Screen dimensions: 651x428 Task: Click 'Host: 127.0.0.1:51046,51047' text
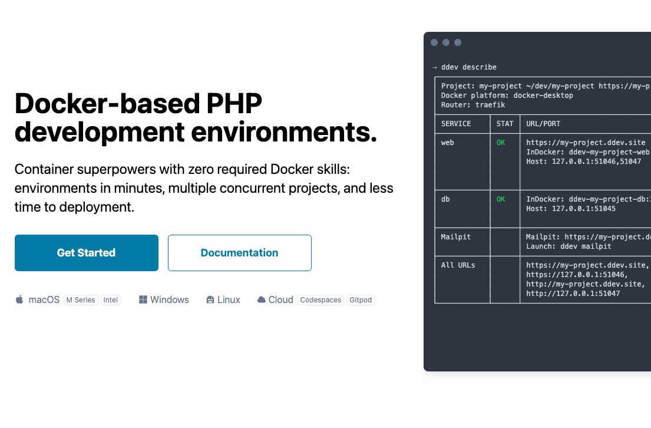[x=583, y=161]
